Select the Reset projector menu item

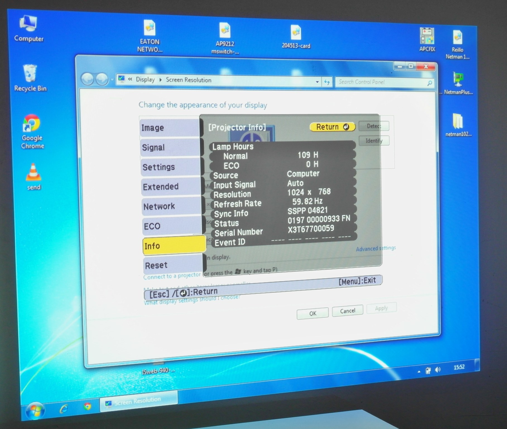(x=173, y=265)
